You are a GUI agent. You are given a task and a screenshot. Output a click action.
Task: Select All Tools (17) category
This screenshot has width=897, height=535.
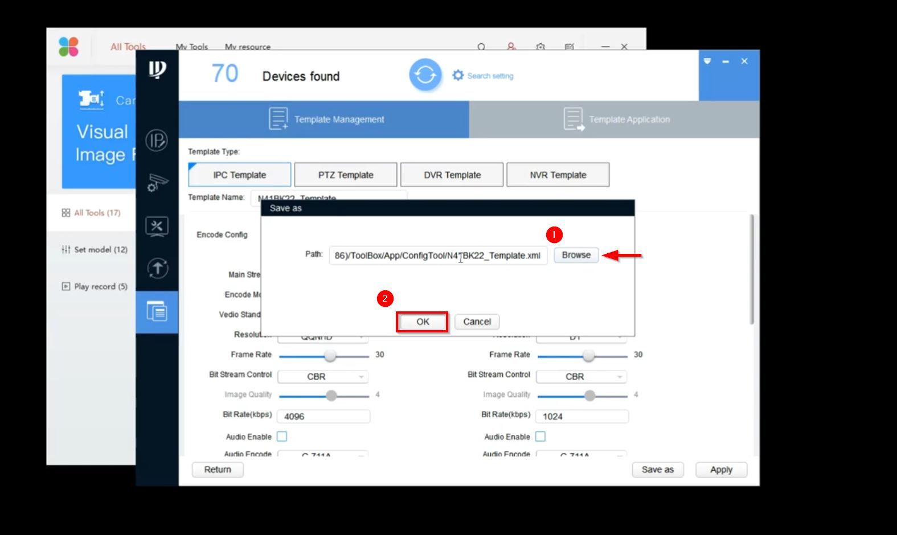click(91, 213)
